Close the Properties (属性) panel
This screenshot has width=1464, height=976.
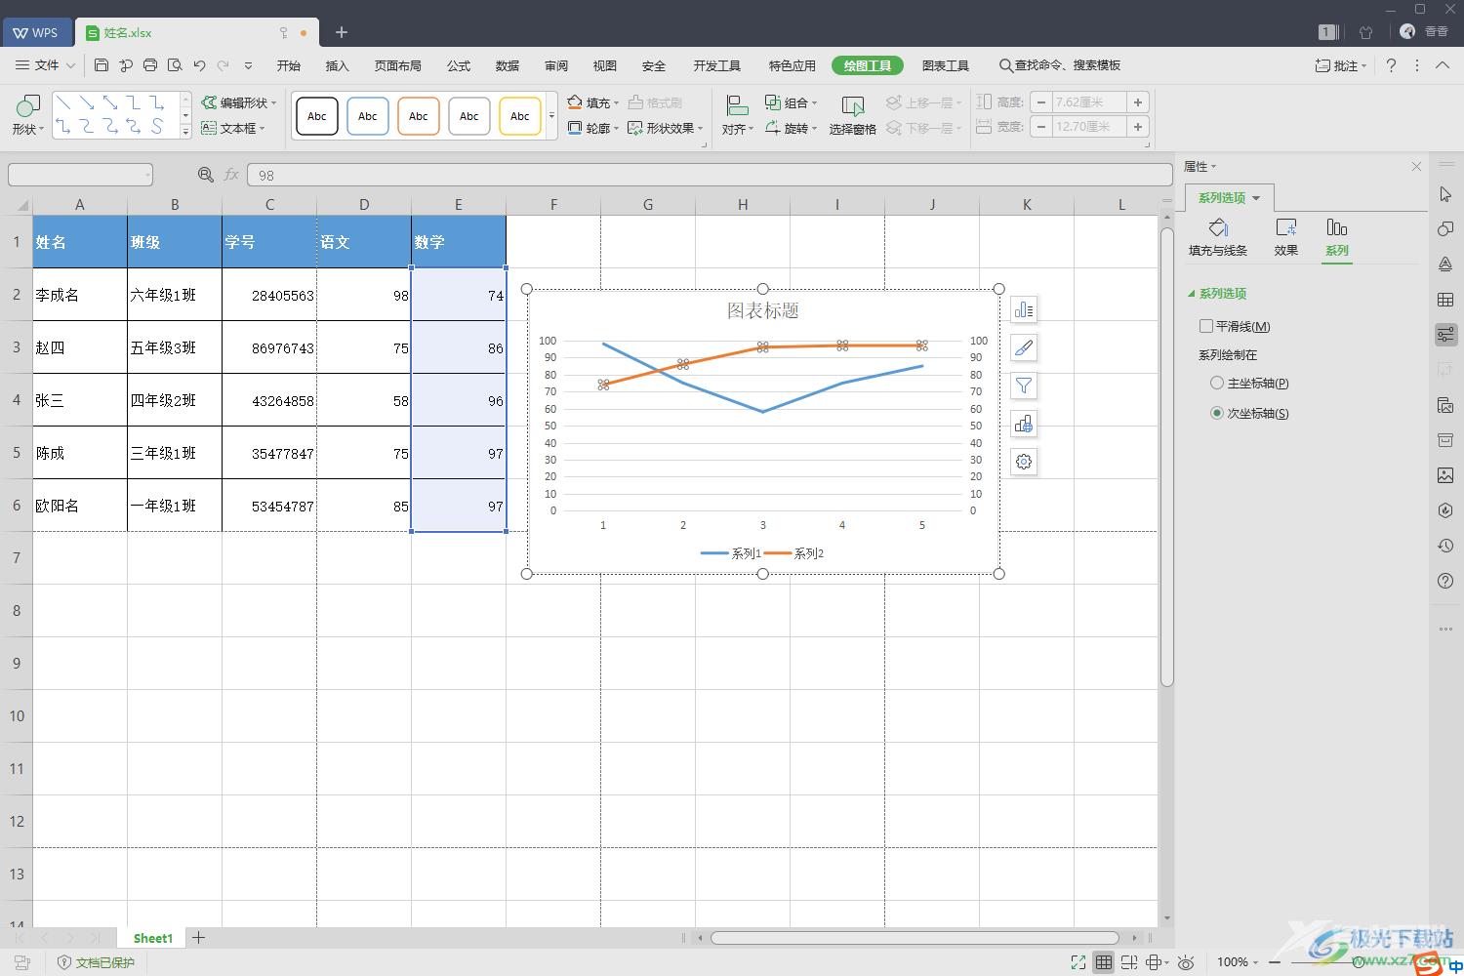coord(1416,167)
